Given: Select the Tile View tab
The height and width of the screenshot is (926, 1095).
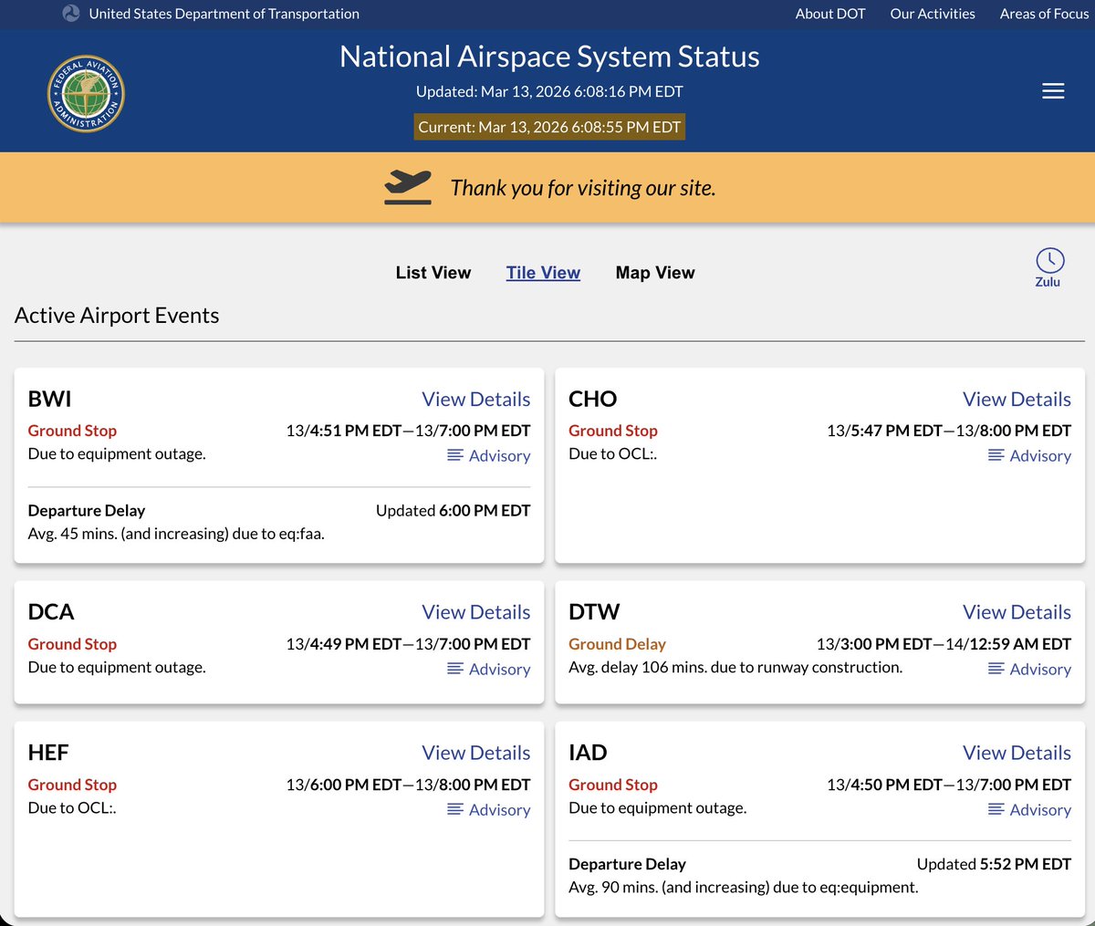Looking at the screenshot, I should point(543,273).
